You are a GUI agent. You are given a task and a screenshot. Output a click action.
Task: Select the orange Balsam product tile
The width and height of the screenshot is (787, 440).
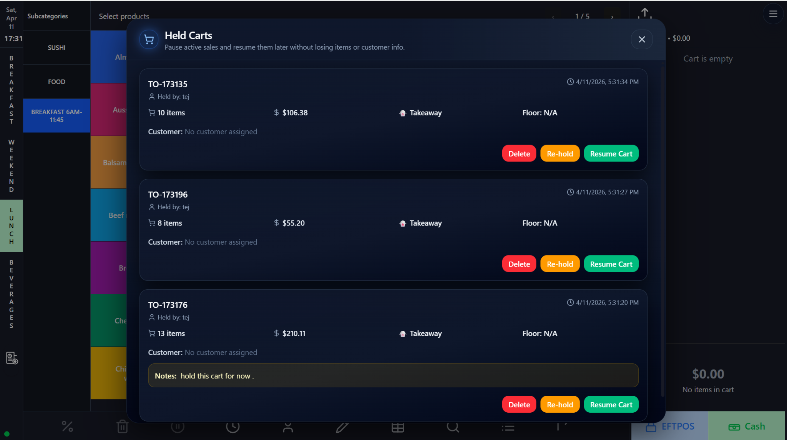[x=109, y=162]
